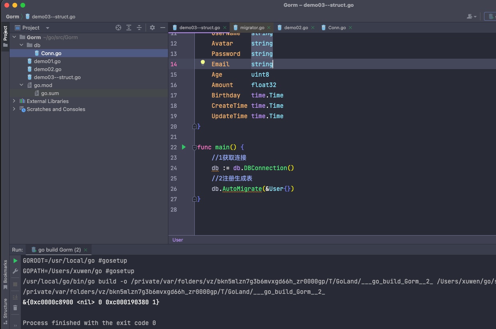
Task: Clear console output with trash icon
Action: click(15, 307)
